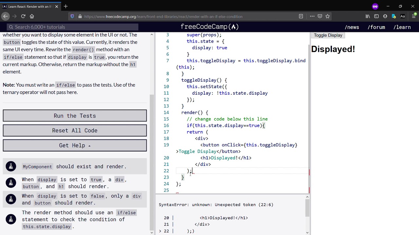Click instructions panel scroll-down arrow
This screenshot has width=419, height=235.
tap(152, 232)
